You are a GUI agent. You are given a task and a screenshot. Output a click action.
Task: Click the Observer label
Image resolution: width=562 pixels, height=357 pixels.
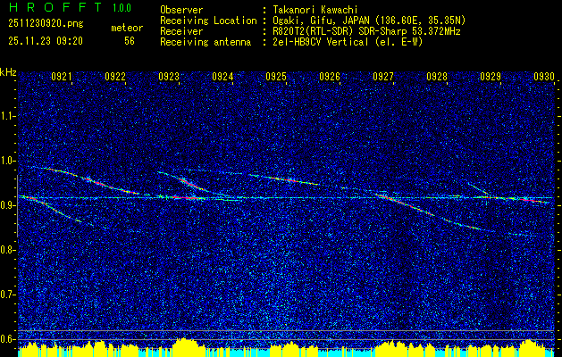(181, 10)
